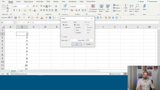Switch to the Insert tab
The height and width of the screenshot is (90, 160).
[18, 1]
